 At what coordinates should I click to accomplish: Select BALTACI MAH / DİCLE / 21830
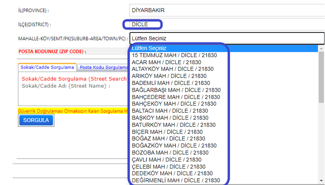click(x=170, y=111)
